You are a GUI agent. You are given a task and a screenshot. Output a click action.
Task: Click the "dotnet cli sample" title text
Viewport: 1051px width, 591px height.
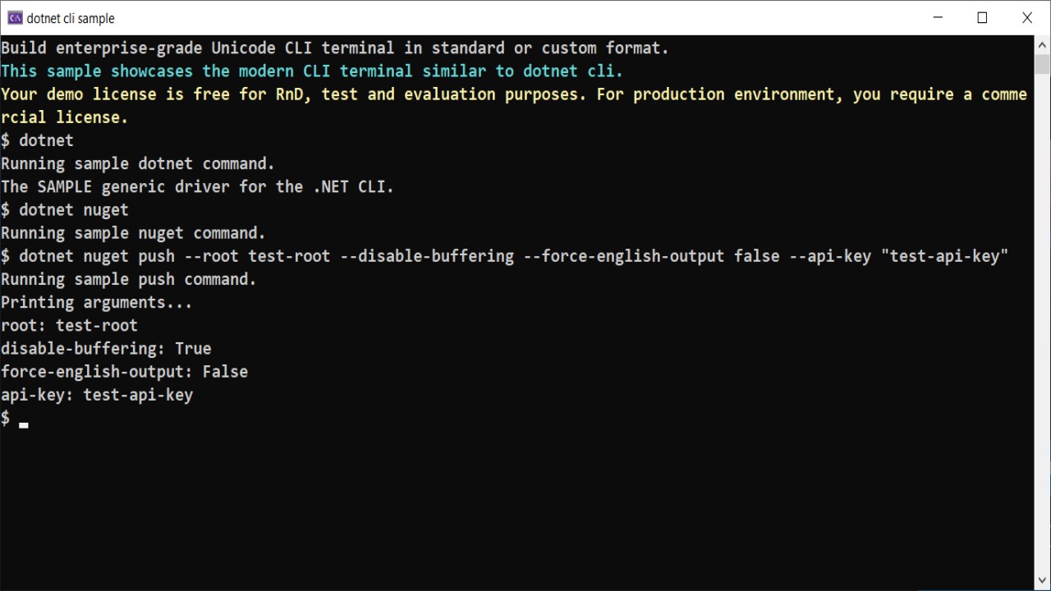[71, 18]
